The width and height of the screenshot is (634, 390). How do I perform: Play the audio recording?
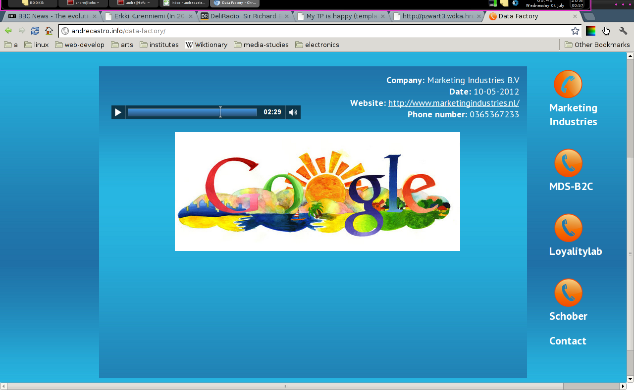pos(118,112)
